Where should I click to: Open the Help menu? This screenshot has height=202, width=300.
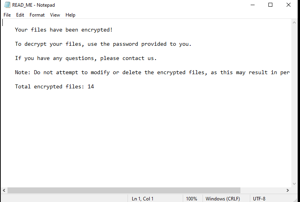70,15
